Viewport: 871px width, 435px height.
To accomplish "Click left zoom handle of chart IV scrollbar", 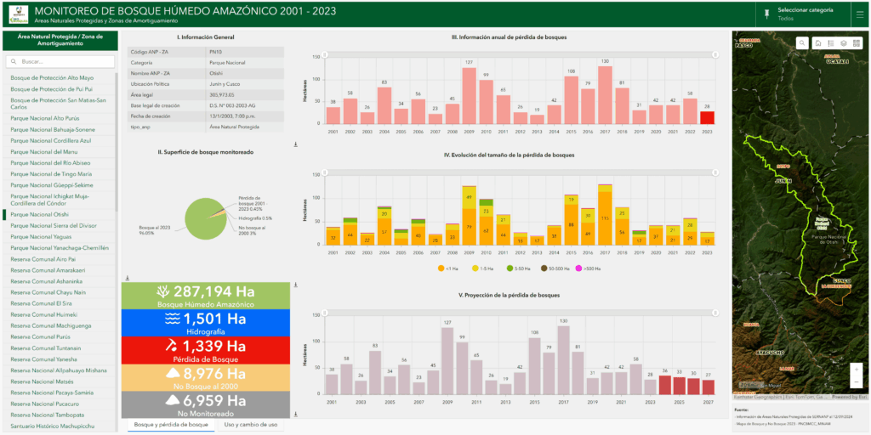I will (x=325, y=172).
